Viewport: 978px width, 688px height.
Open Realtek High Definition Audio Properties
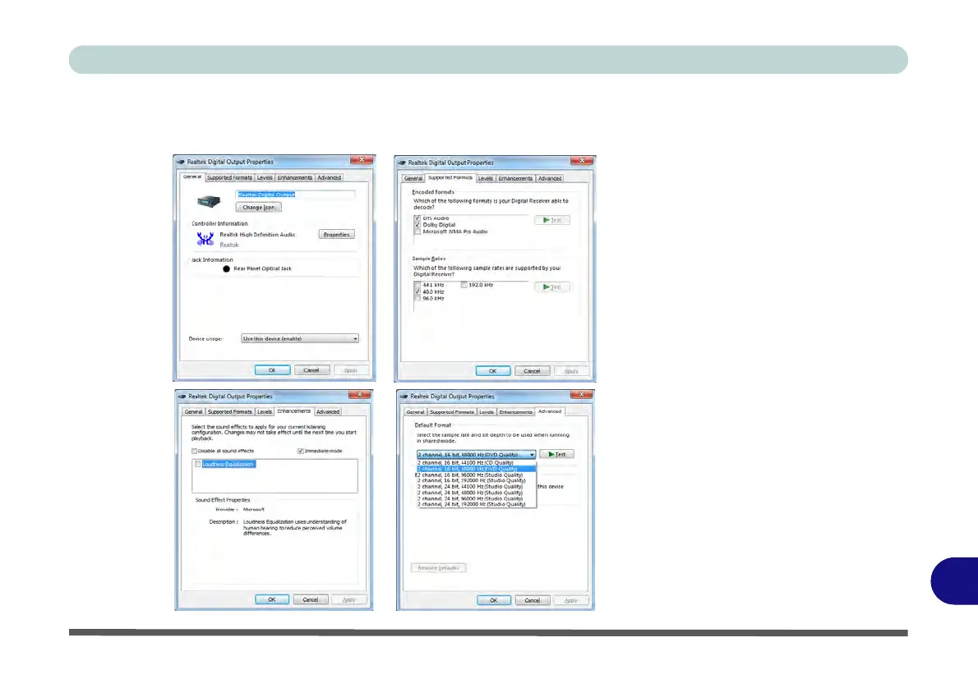(337, 234)
